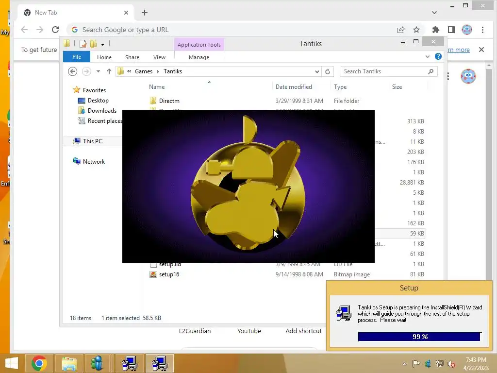The height and width of the screenshot is (373, 497).
Task: Show hidden tray icons arrow
Action: click(404, 364)
